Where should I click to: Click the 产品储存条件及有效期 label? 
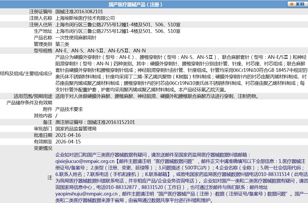29,103
